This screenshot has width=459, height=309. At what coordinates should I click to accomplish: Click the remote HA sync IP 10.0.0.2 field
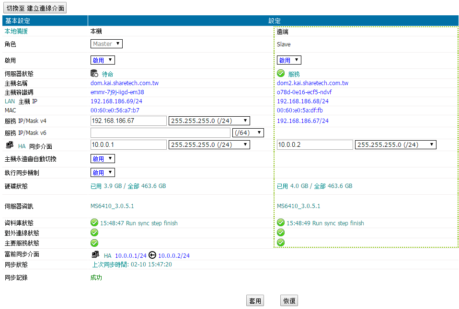click(x=314, y=145)
